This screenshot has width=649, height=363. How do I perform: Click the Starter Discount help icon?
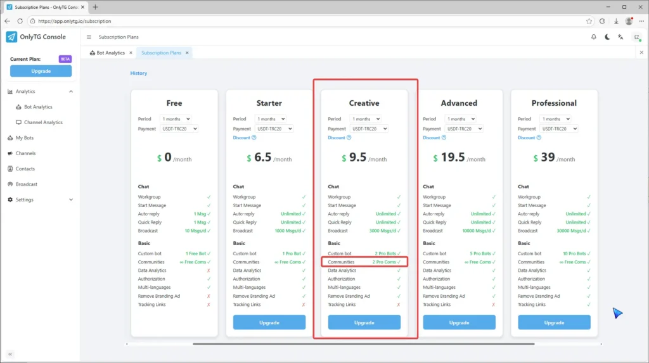[254, 137]
